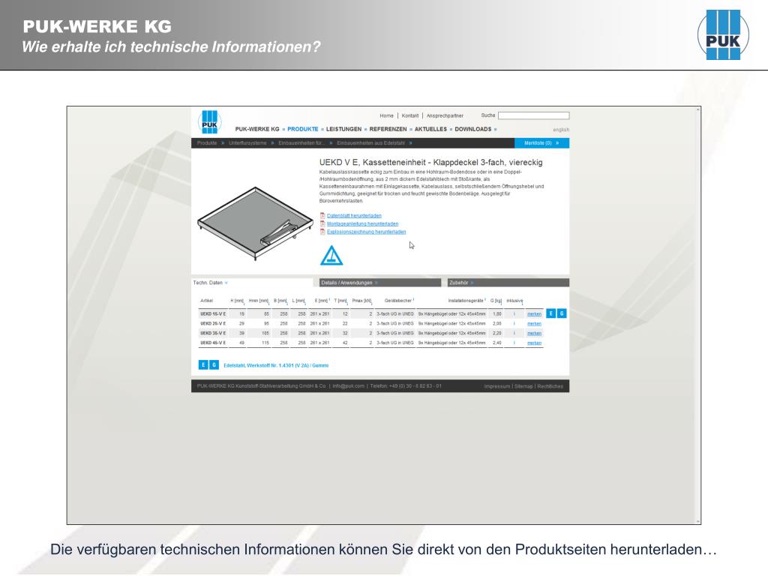Open the Impressum footer link
The width and height of the screenshot is (768, 576).
click(x=497, y=386)
